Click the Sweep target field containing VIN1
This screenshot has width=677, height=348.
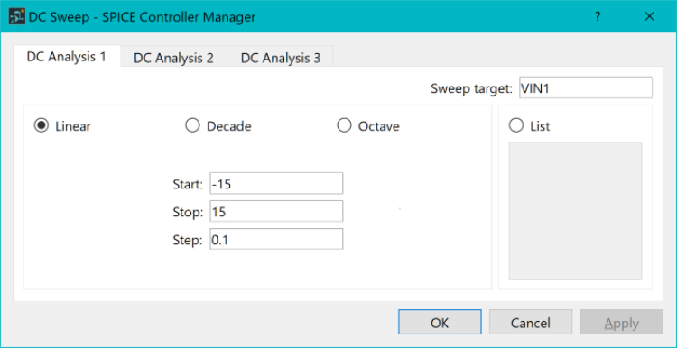tap(586, 87)
